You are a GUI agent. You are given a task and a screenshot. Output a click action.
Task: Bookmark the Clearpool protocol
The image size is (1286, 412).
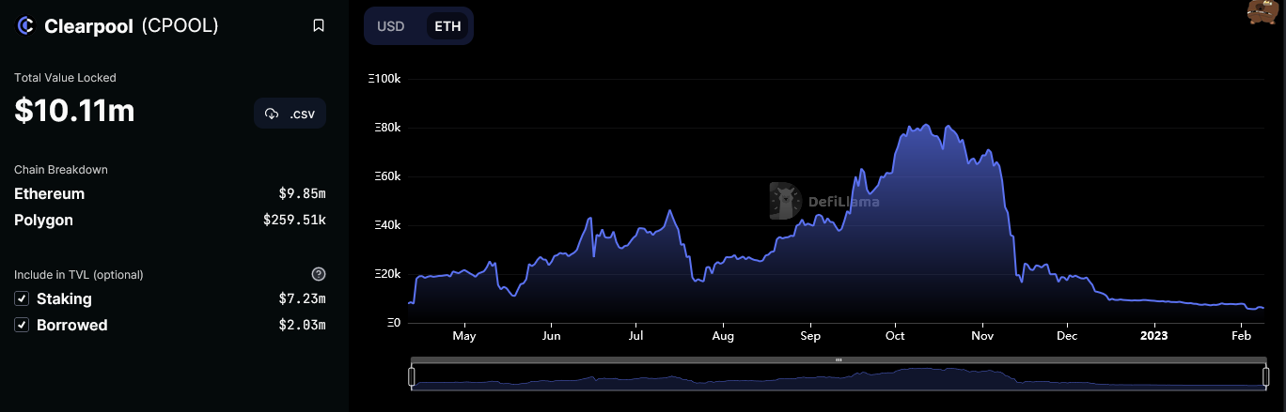(x=319, y=26)
